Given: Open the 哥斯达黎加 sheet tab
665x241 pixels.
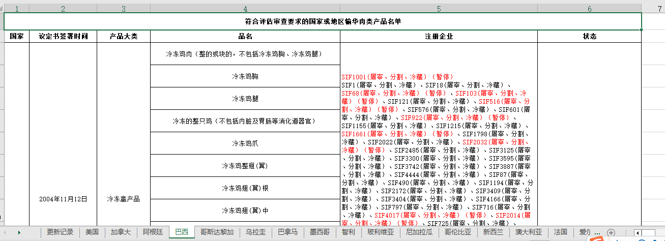Looking at the screenshot, I should [x=217, y=232].
